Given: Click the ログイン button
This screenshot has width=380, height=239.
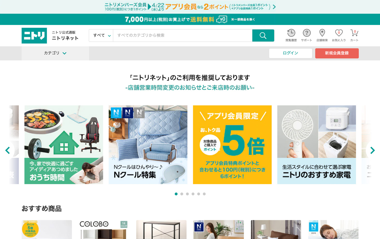Looking at the screenshot, I should coord(291,53).
